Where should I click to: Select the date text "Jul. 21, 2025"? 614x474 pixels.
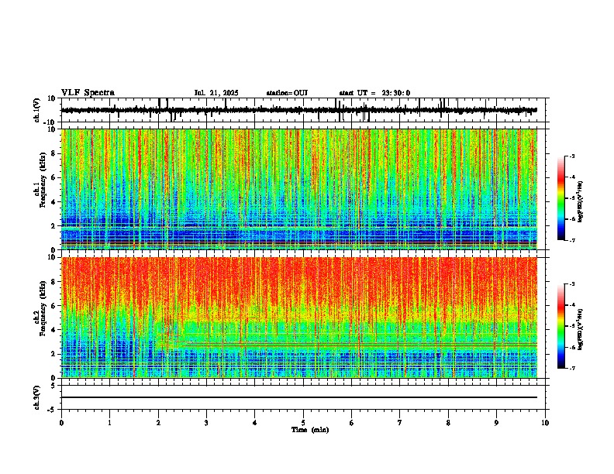pyautogui.click(x=216, y=93)
